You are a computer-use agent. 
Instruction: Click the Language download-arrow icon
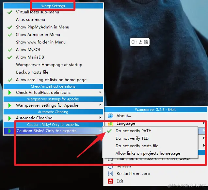coord(110,124)
